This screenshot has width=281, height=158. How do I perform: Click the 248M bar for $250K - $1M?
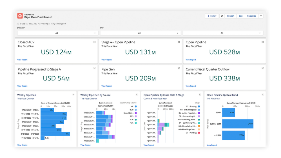point(238,124)
